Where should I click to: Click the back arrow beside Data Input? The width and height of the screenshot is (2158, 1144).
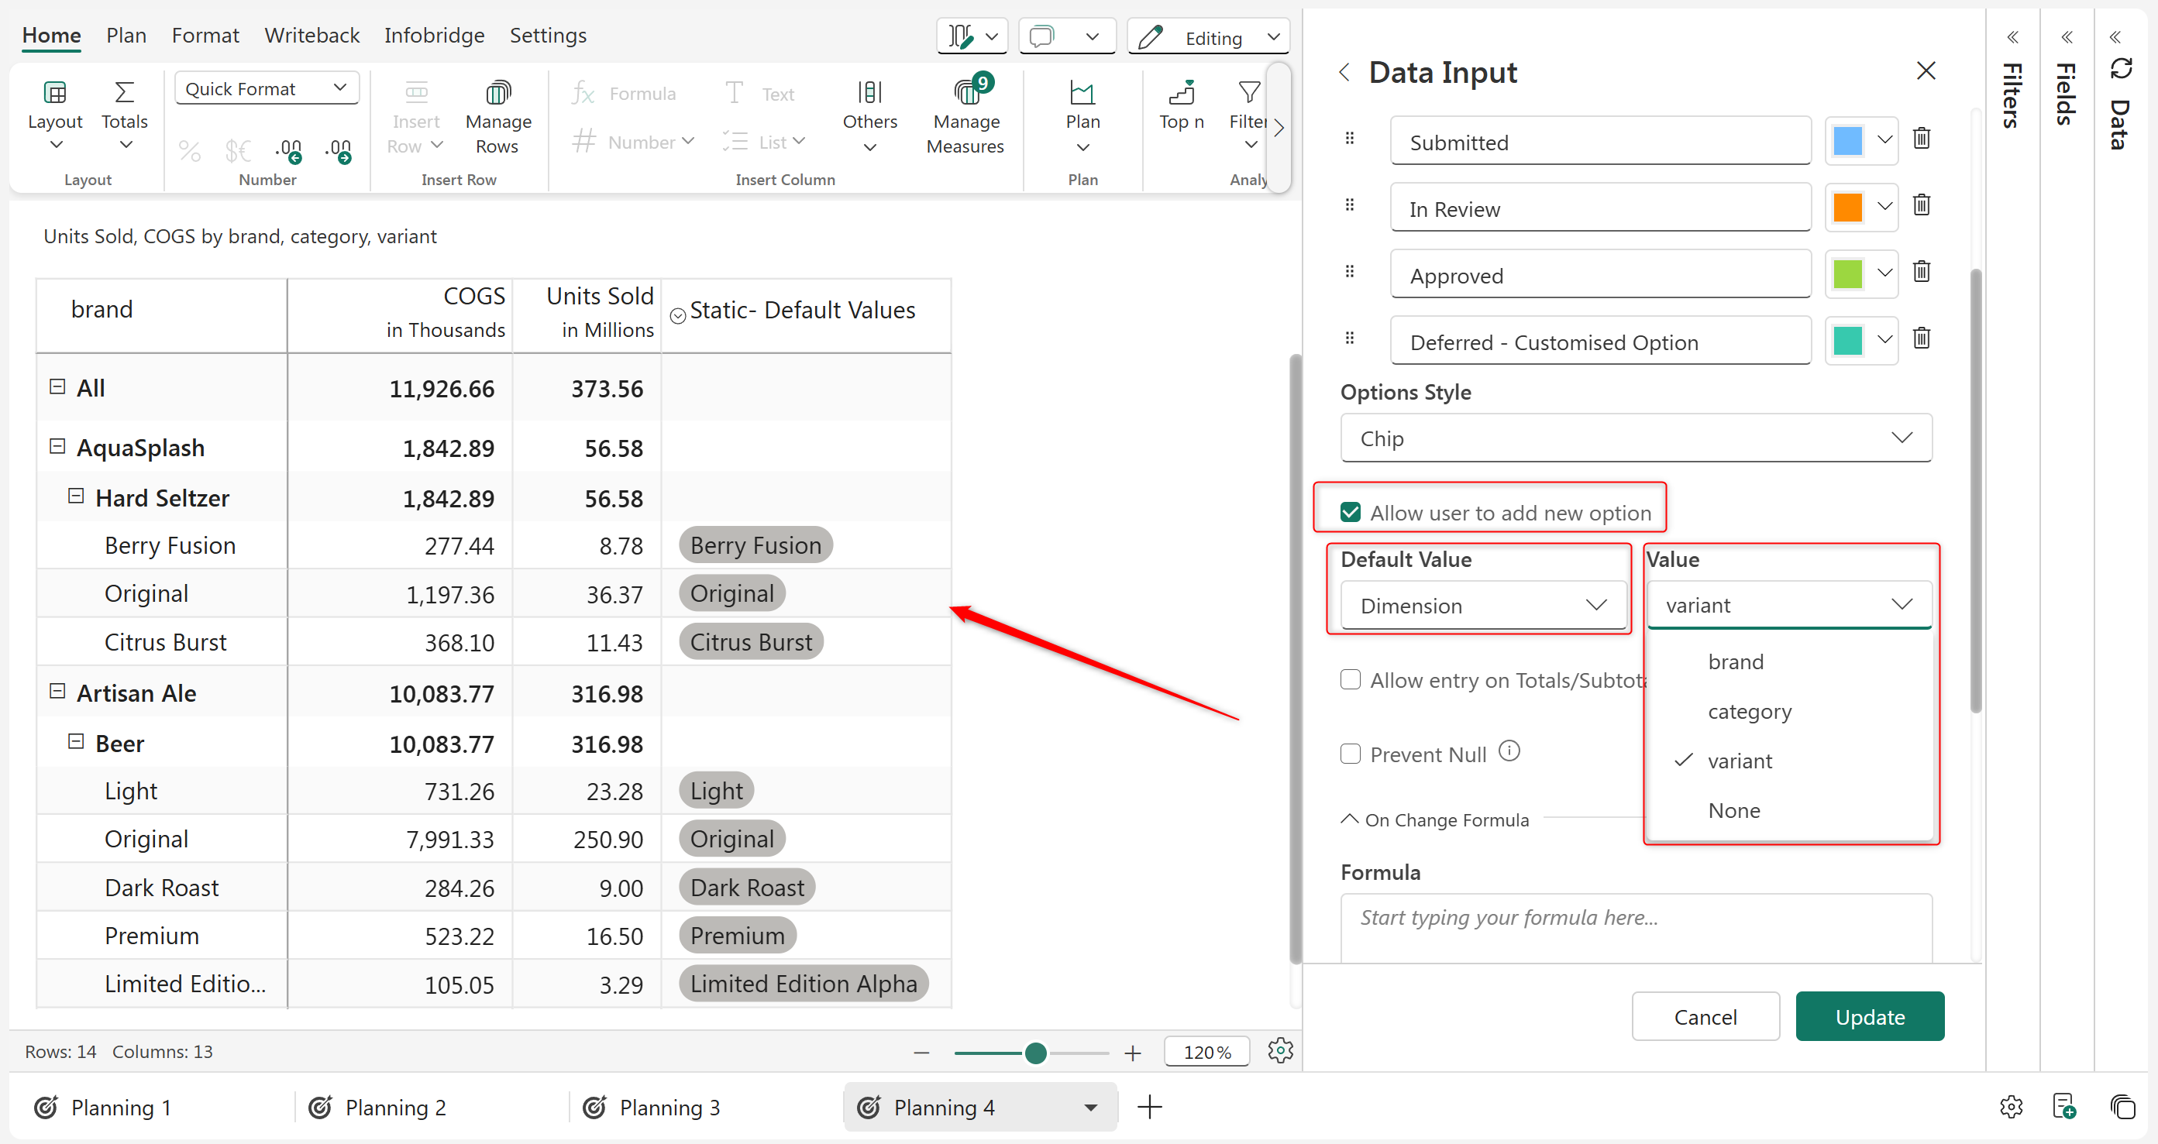point(1344,73)
